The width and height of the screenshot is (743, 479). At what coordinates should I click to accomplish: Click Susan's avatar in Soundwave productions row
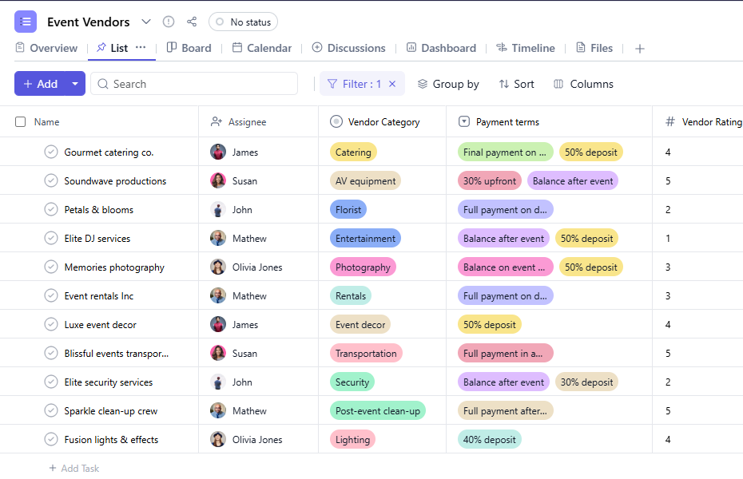tap(218, 180)
